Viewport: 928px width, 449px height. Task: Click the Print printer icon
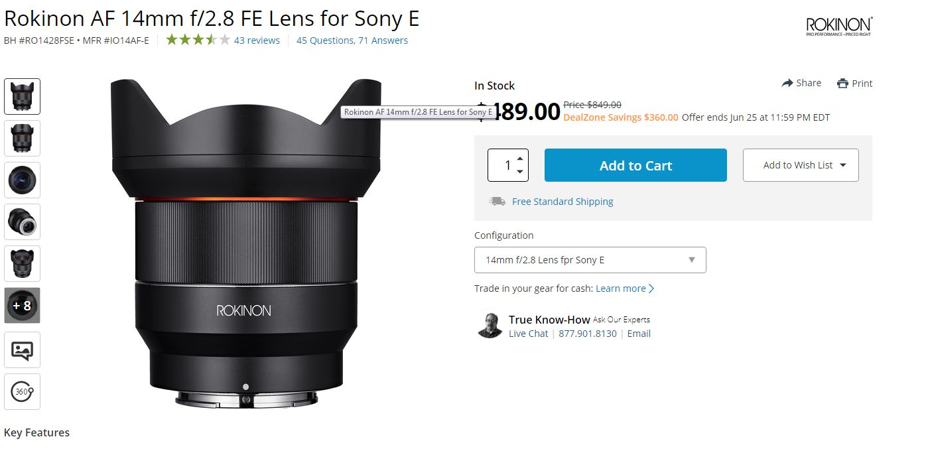click(842, 84)
